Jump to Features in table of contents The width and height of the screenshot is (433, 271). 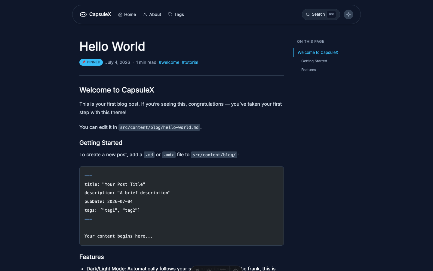[x=309, y=70]
